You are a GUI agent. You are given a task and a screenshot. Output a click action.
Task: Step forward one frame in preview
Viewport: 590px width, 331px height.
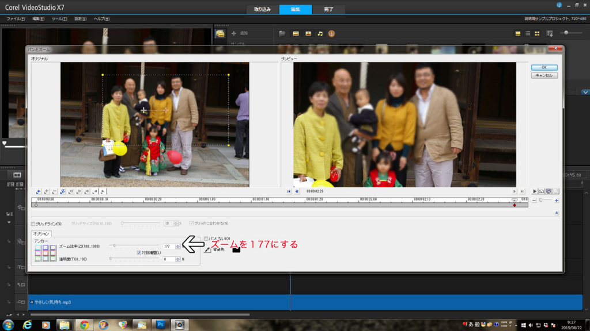pyautogui.click(x=514, y=191)
